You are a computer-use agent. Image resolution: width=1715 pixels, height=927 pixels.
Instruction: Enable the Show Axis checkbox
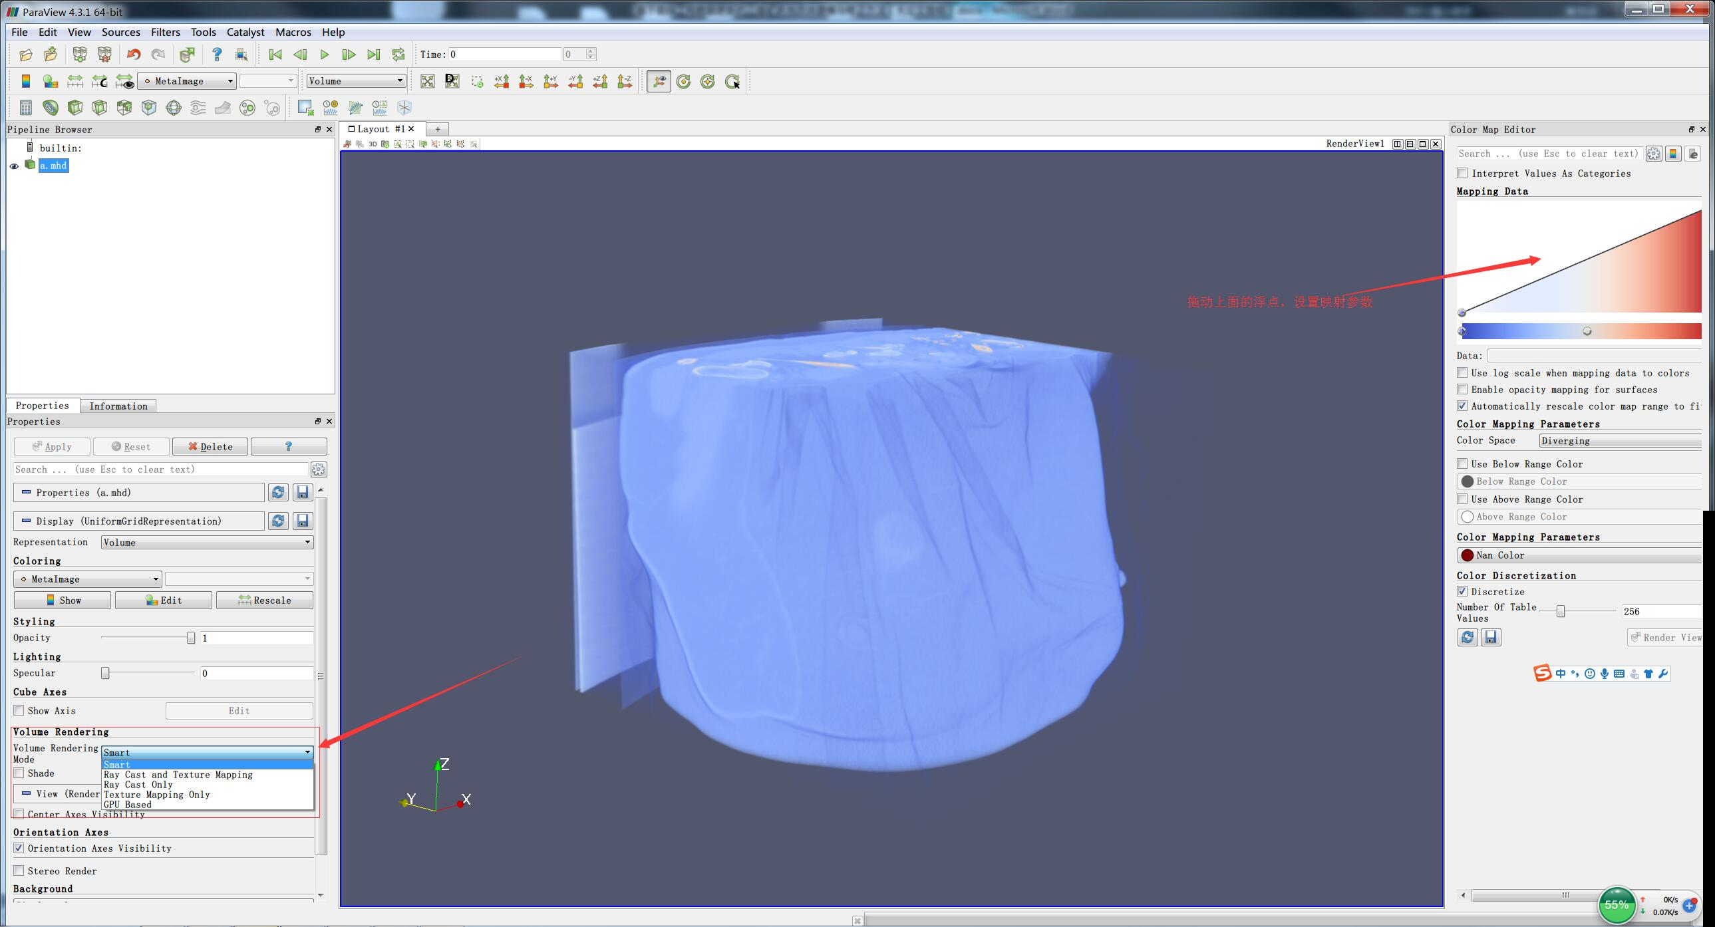(19, 711)
